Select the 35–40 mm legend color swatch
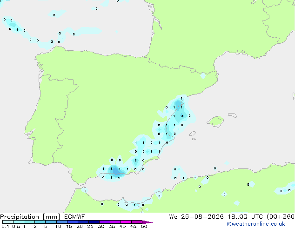 click(115, 222)
